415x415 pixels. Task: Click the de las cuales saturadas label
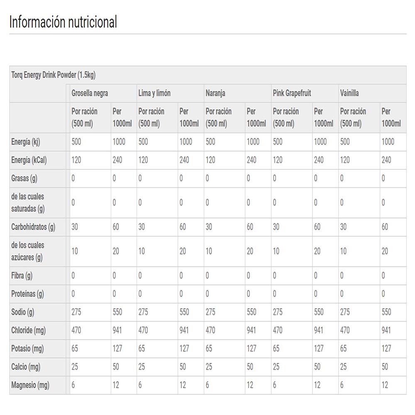coord(28,203)
